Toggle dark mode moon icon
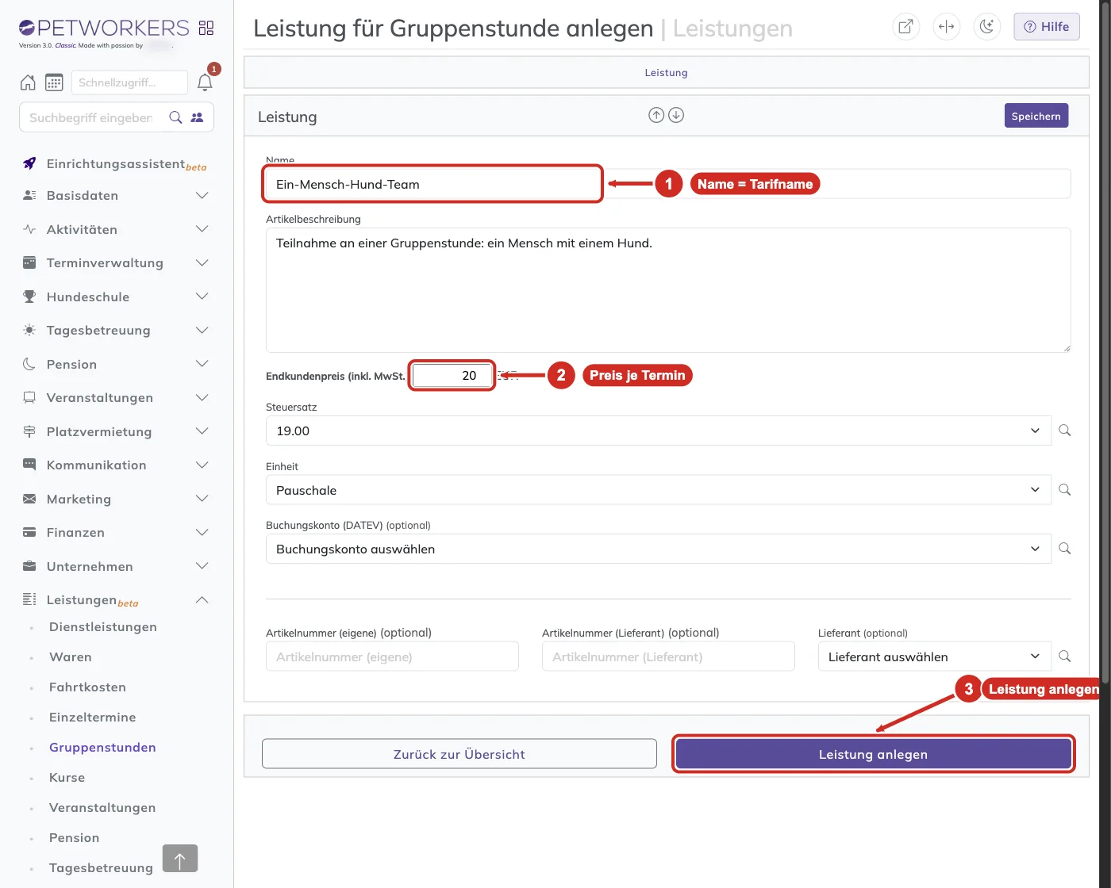Image resolution: width=1111 pixels, height=888 pixels. point(986,26)
